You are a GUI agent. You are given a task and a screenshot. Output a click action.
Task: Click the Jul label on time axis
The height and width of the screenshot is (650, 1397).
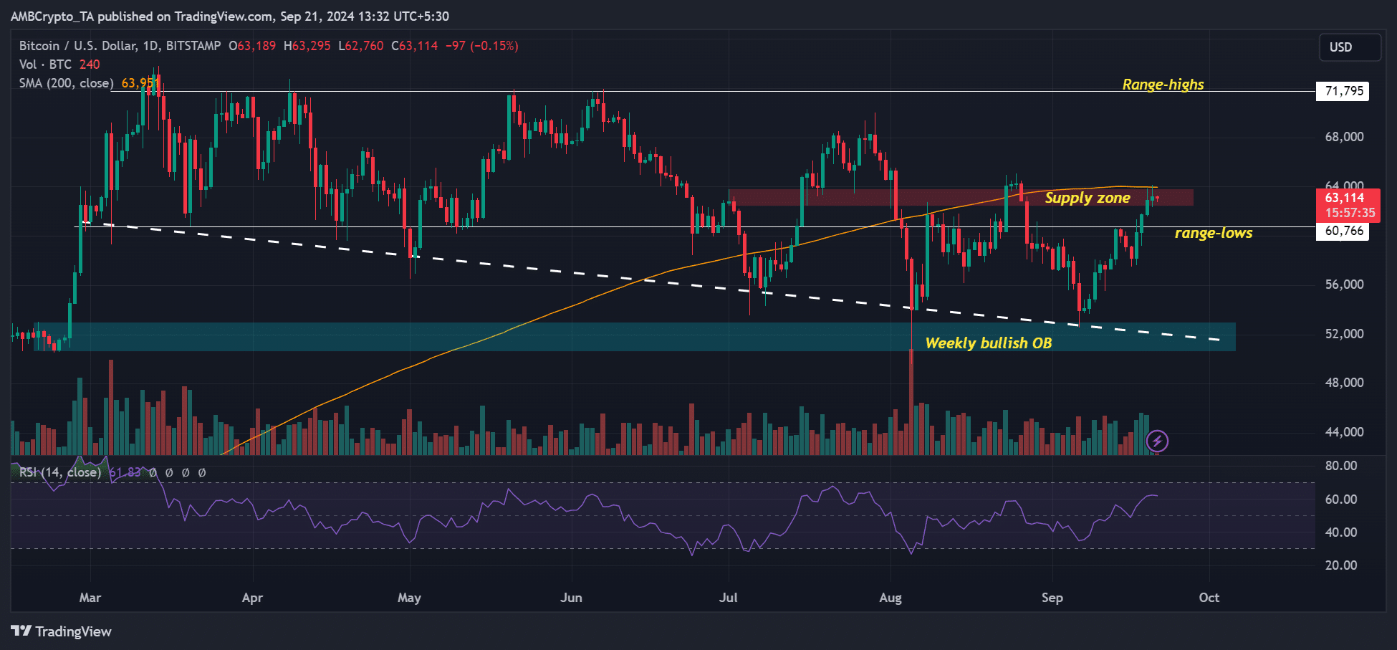pyautogui.click(x=728, y=598)
